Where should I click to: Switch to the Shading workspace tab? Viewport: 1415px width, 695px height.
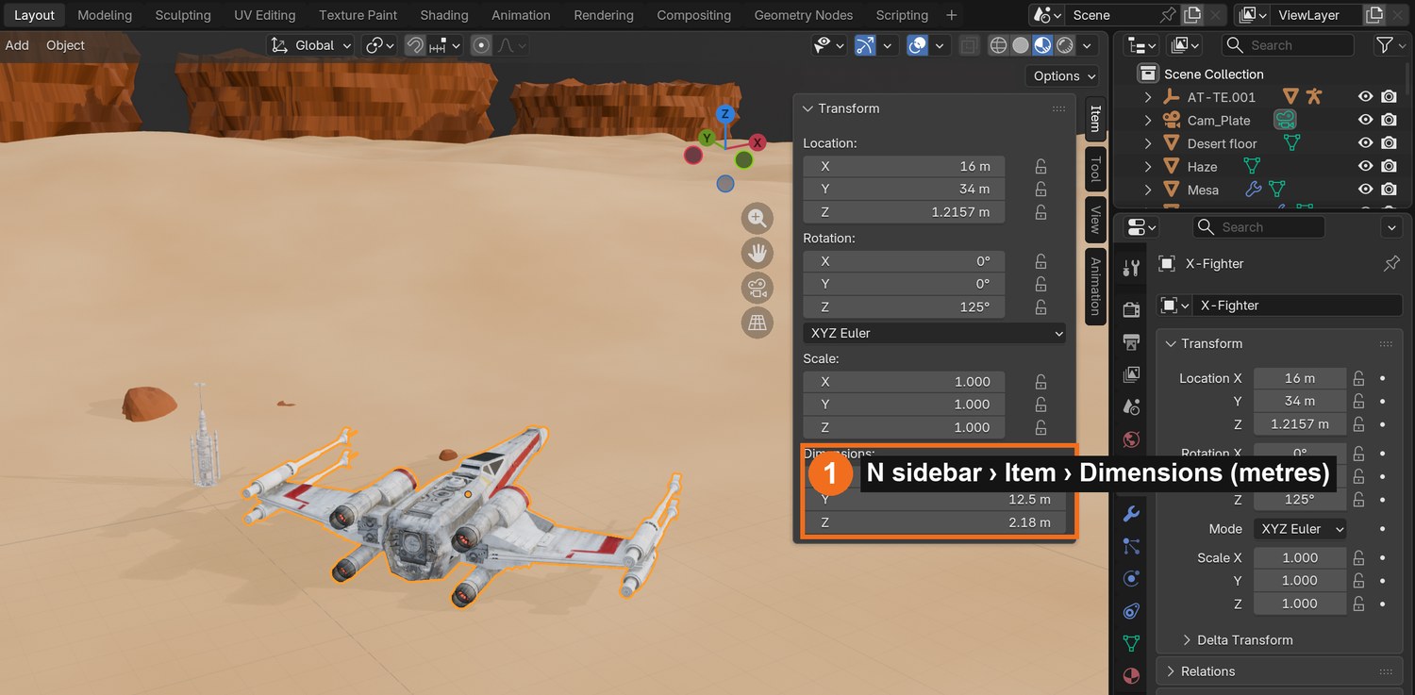tap(444, 15)
